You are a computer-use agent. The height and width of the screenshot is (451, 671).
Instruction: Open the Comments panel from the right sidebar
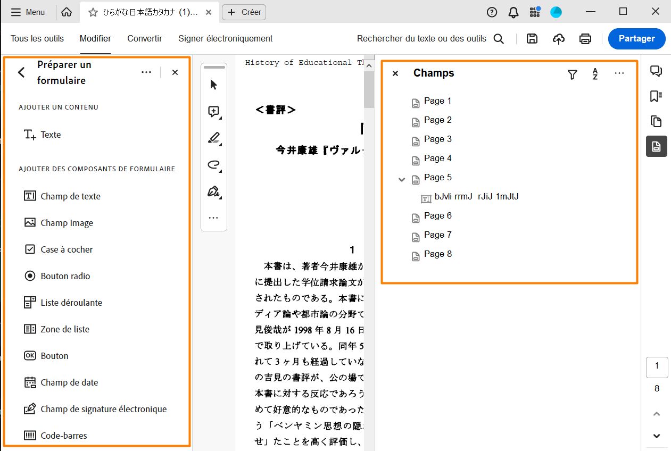click(656, 70)
